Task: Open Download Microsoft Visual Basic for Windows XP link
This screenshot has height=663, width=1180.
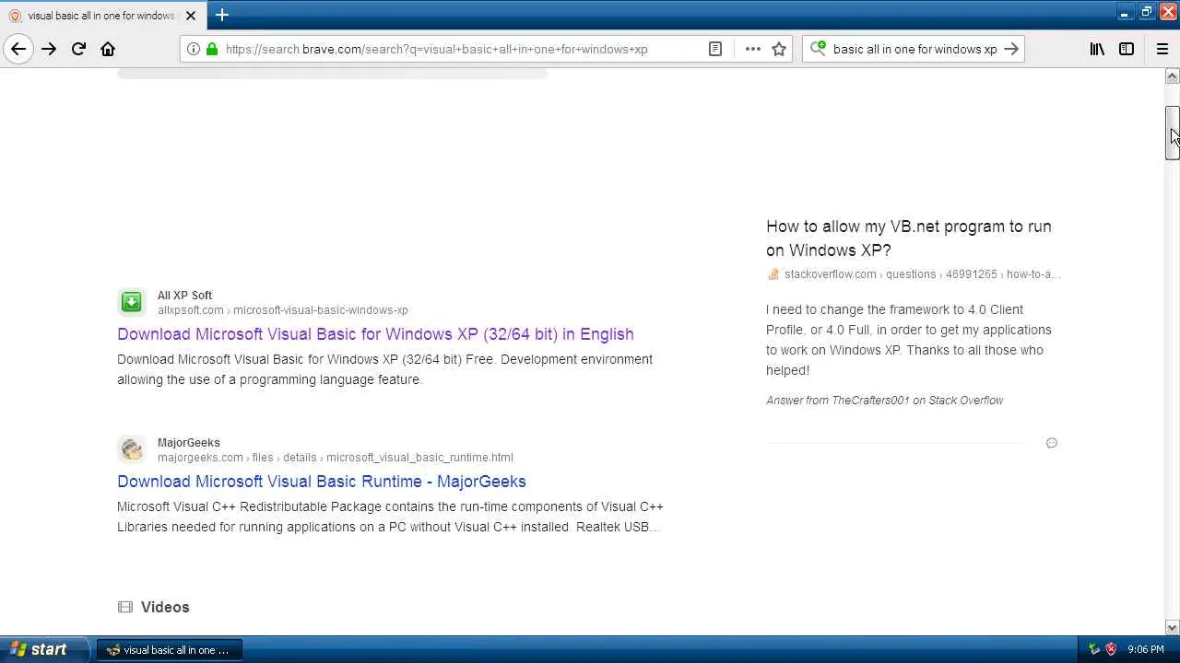Action: pos(375,334)
